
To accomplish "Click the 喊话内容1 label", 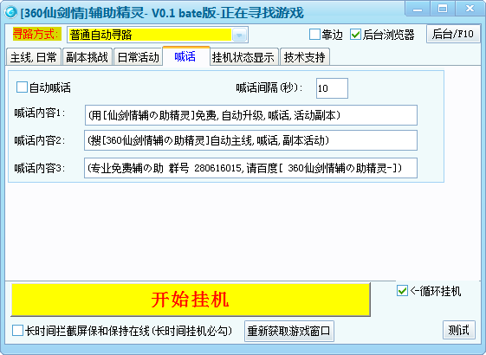I will point(40,113).
